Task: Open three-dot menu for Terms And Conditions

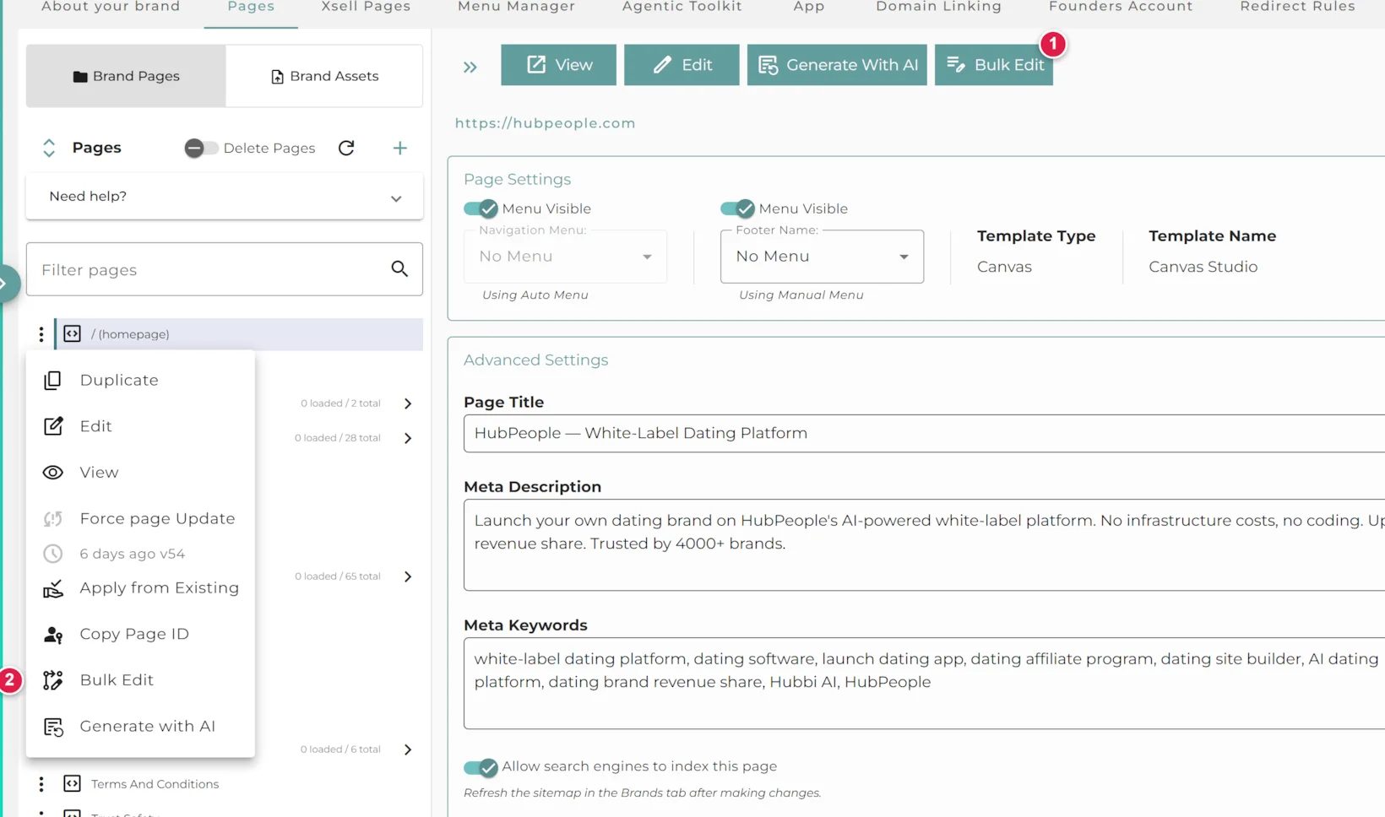Action: pyautogui.click(x=41, y=784)
